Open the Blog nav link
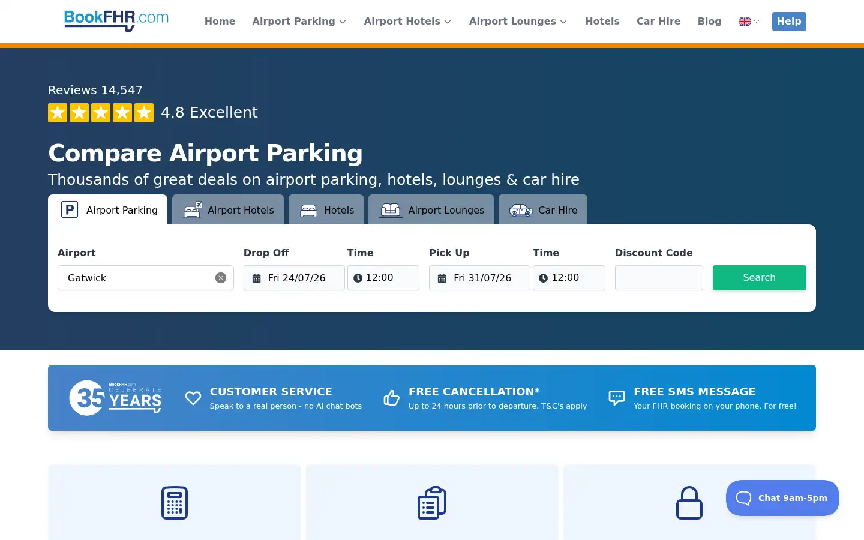The image size is (864, 540). 709,22
